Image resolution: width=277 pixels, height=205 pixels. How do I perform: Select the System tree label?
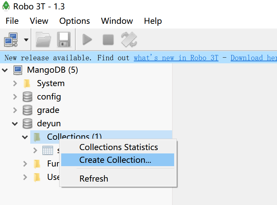51,83
